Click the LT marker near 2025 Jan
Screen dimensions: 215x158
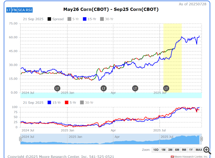tap(57, 88)
